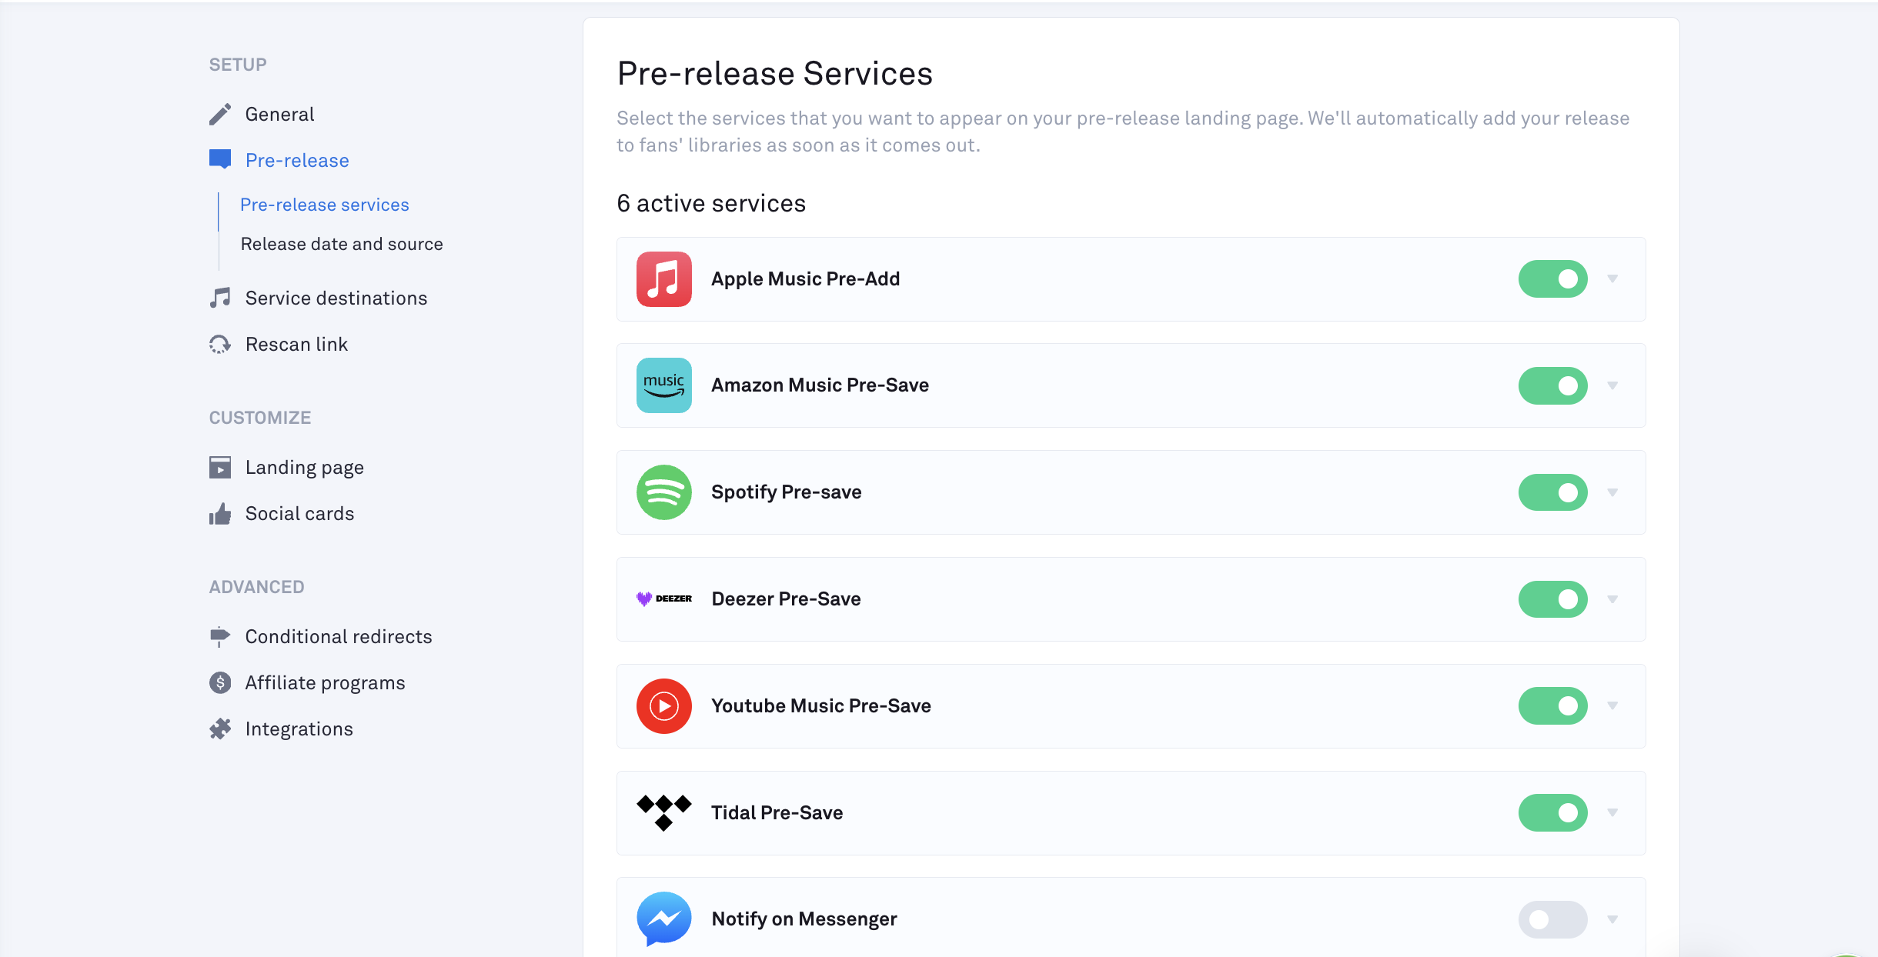Click the Youtube Music icon
This screenshot has height=957, width=1878.
(663, 705)
